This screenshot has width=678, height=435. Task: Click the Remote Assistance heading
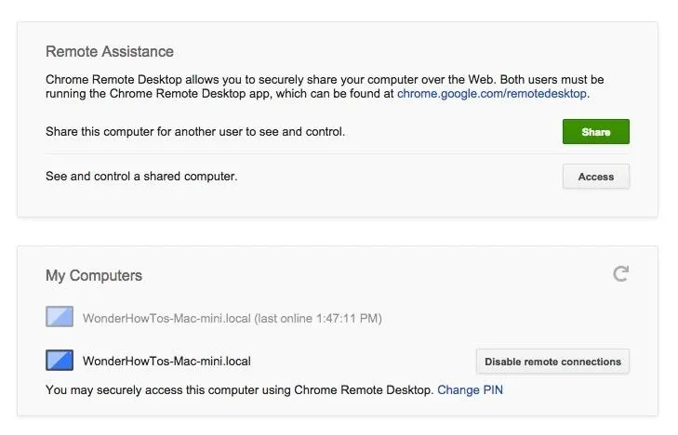(x=110, y=52)
